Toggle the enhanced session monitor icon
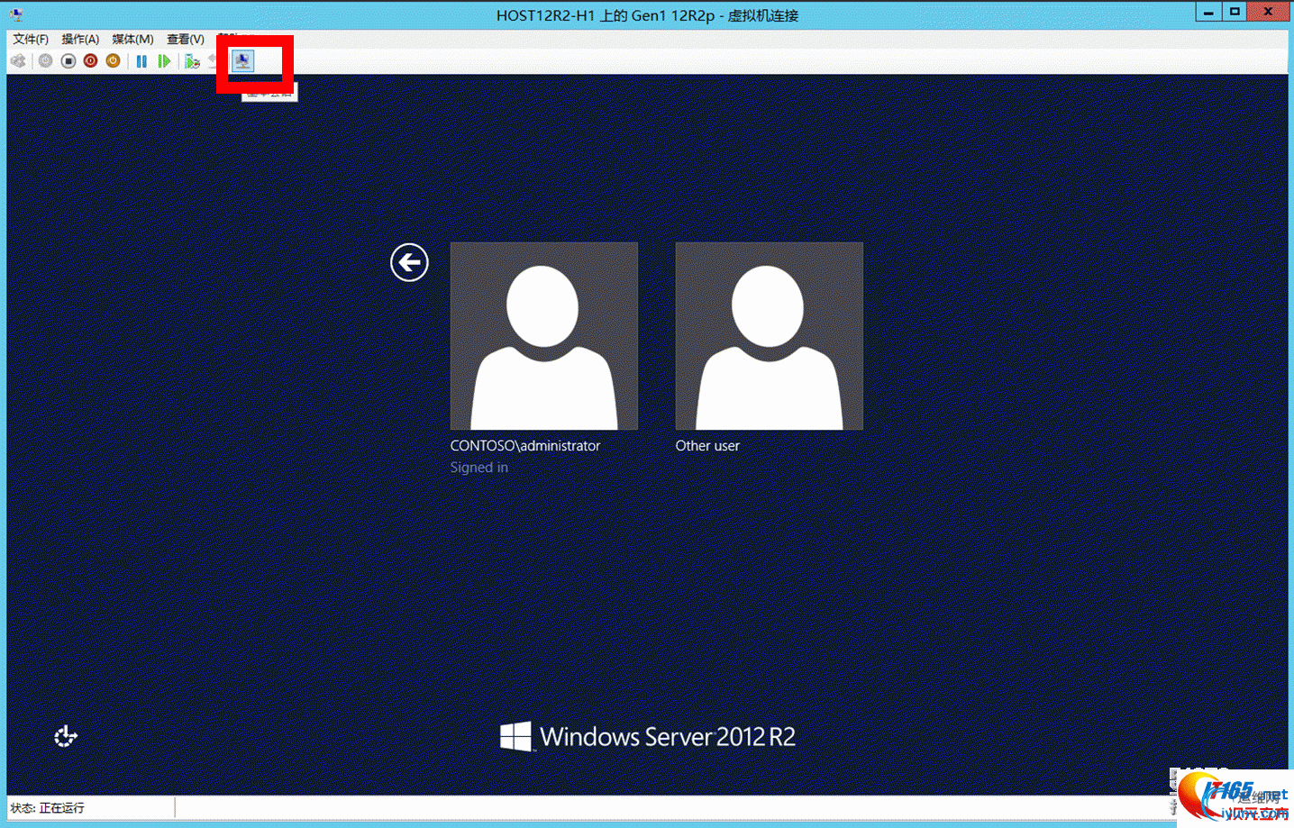This screenshot has height=828, width=1294. click(242, 61)
